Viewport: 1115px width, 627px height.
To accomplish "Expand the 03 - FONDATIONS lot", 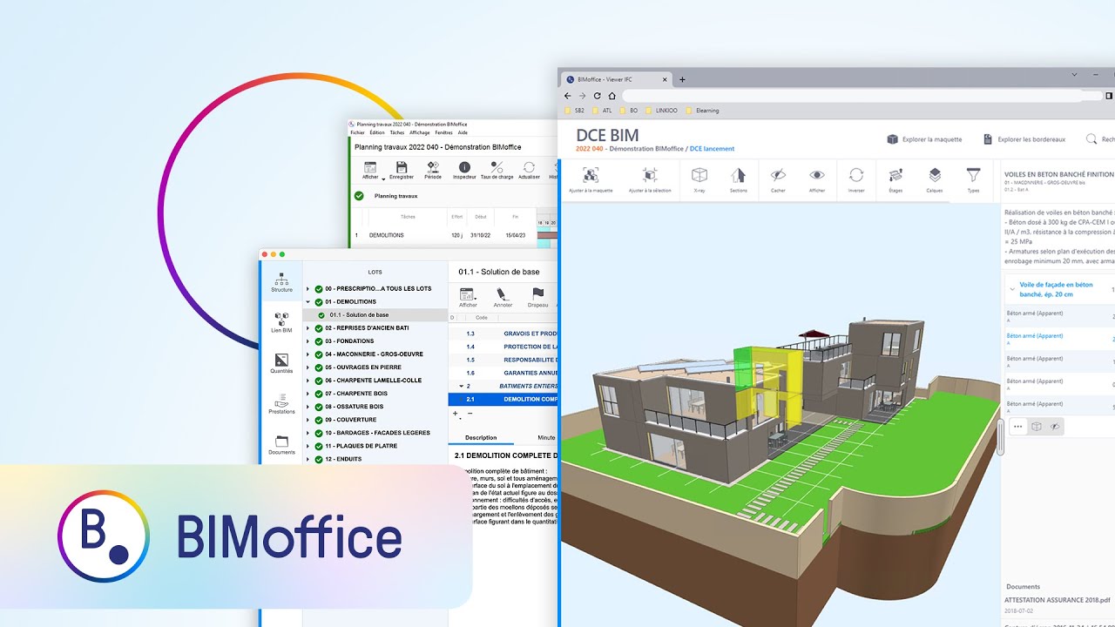I will click(x=307, y=341).
